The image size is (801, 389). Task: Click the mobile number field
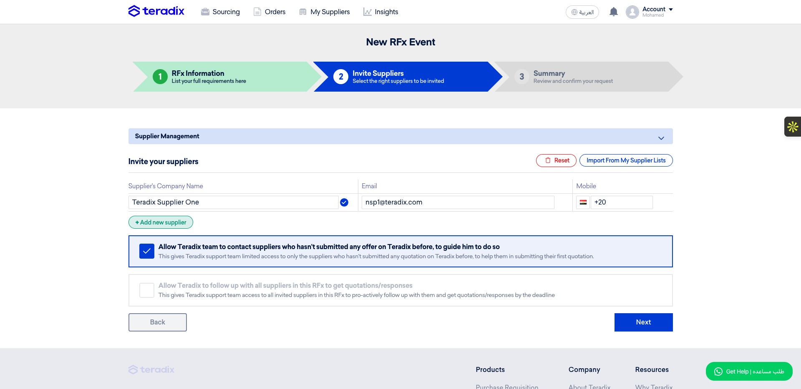(x=622, y=202)
